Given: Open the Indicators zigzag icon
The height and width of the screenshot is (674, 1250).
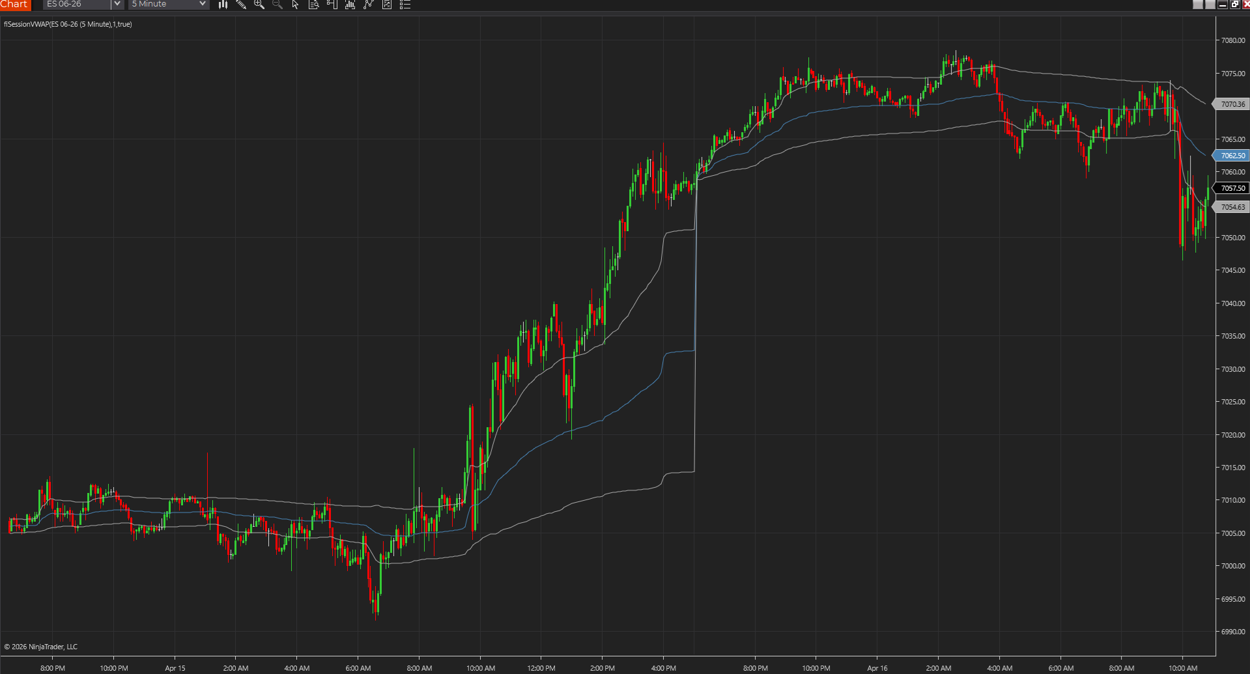Looking at the screenshot, I should (368, 5).
